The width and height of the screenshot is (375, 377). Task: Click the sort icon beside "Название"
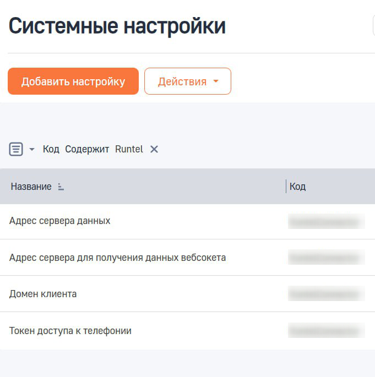61,187
